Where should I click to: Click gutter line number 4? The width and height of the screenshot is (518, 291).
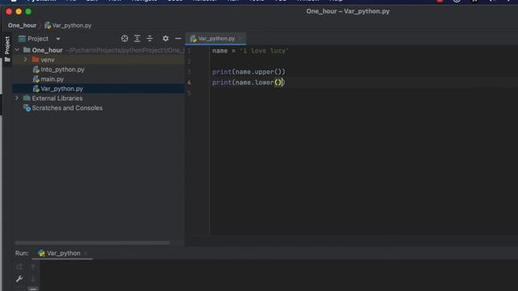(189, 82)
